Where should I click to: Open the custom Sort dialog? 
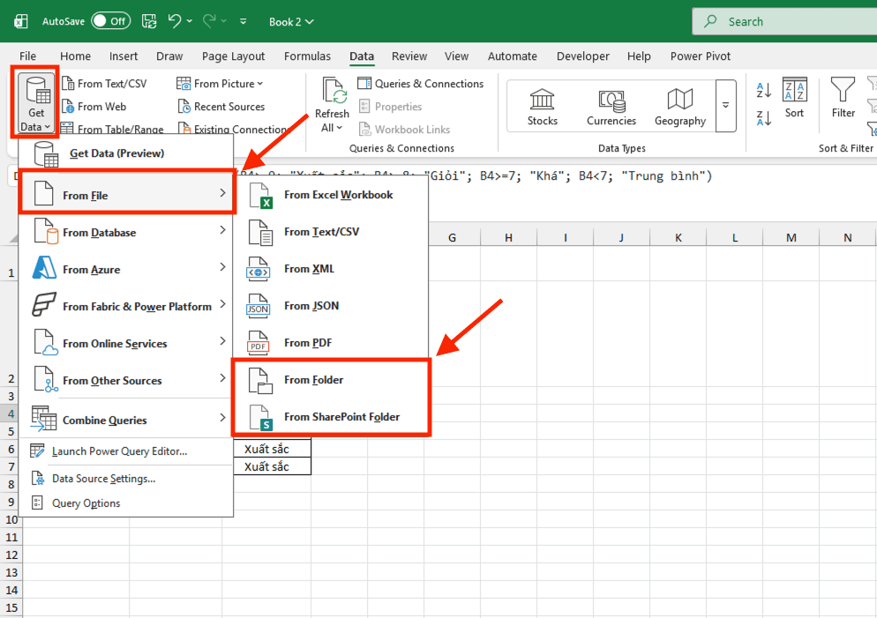794,99
